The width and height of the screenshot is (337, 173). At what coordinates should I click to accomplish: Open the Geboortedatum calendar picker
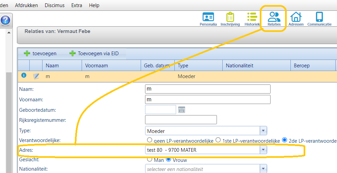(182, 110)
